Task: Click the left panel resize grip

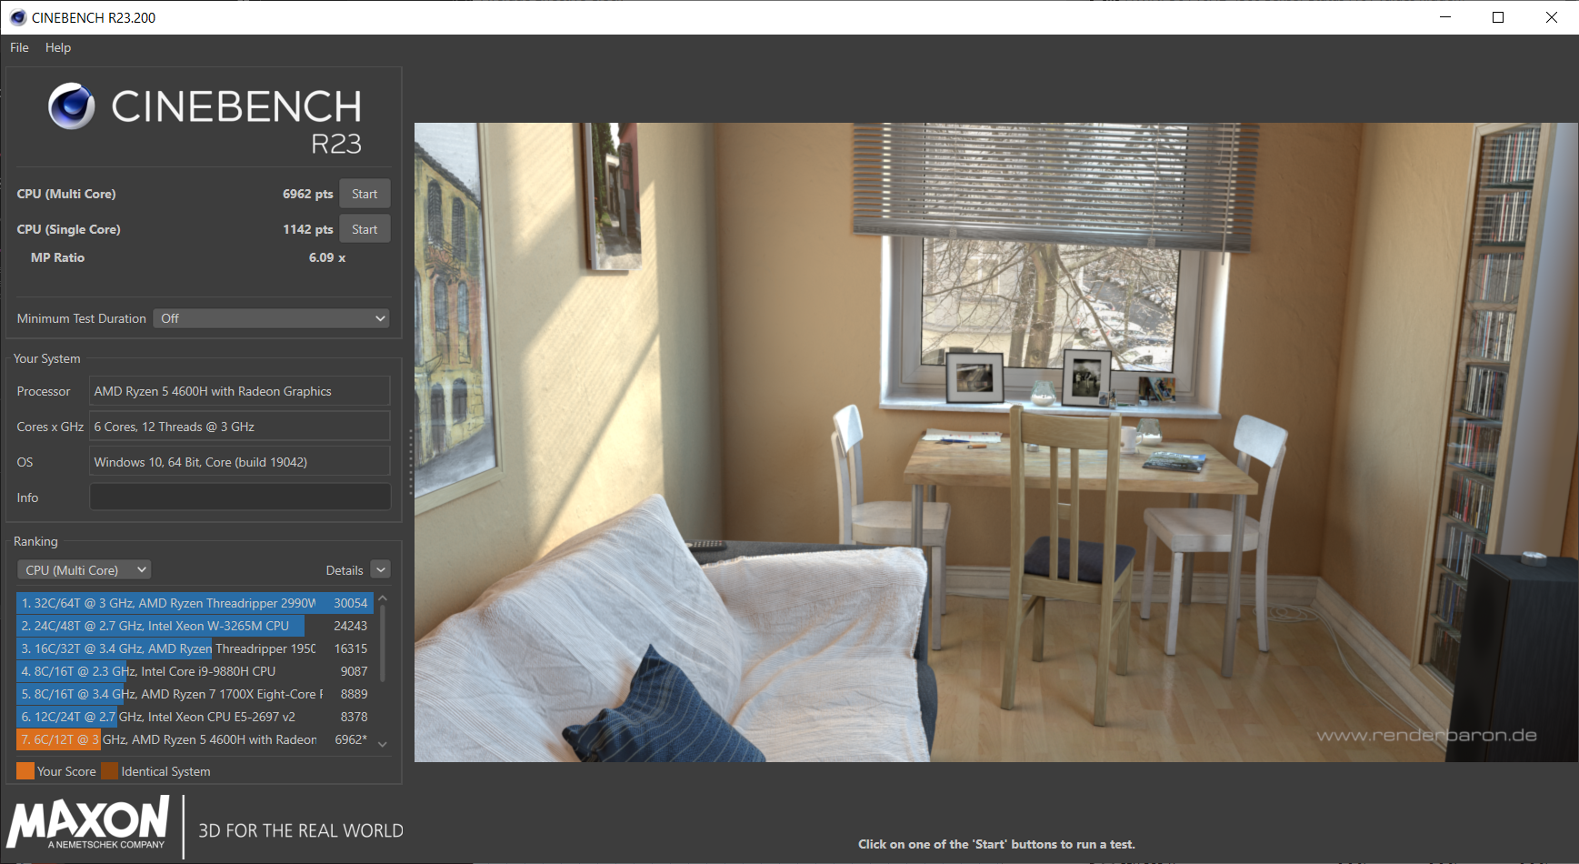Action: tap(410, 462)
